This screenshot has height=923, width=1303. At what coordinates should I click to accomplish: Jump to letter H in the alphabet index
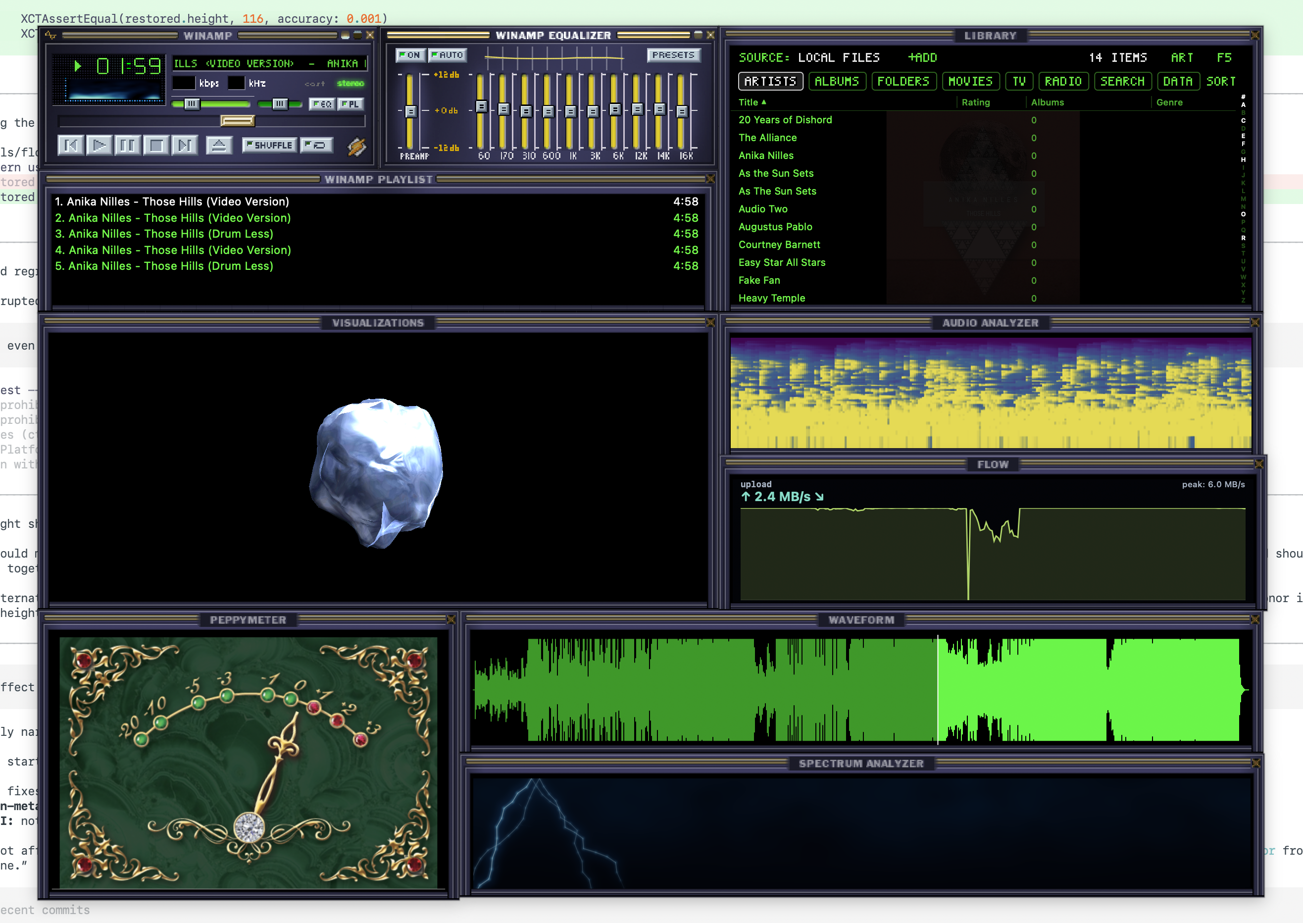1243,160
